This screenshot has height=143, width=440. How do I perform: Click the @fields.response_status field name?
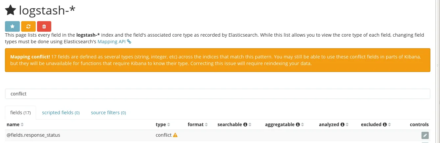[x=33, y=135]
